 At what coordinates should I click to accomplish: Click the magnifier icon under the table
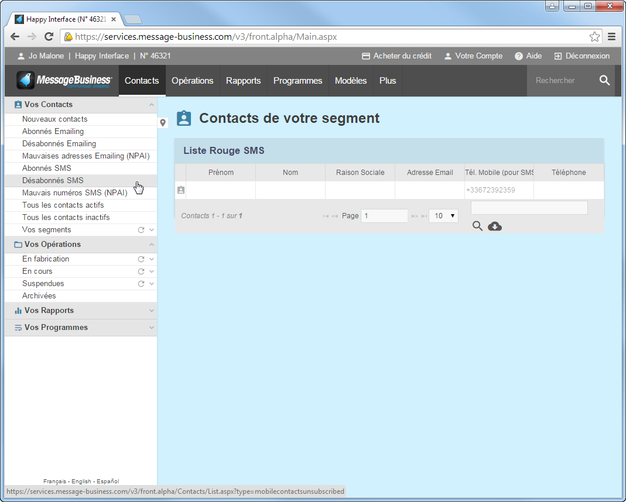[x=477, y=226]
